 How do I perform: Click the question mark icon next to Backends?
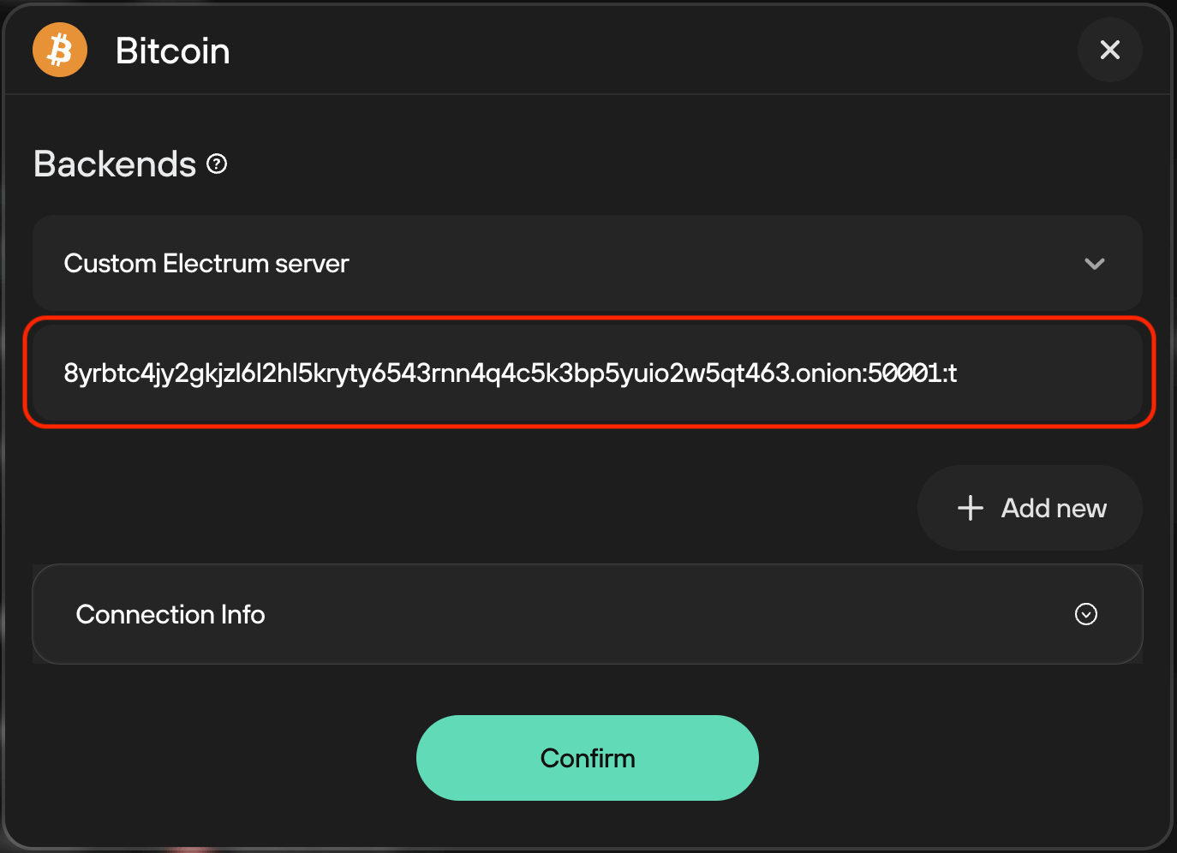[217, 163]
